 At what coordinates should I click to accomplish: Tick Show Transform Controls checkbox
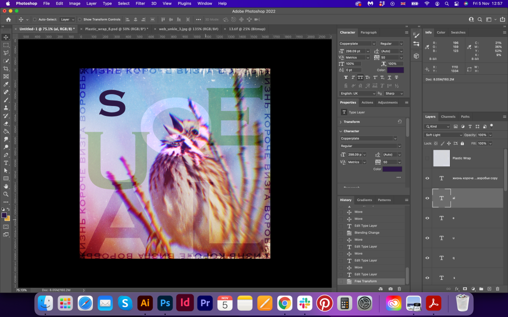[80, 19]
